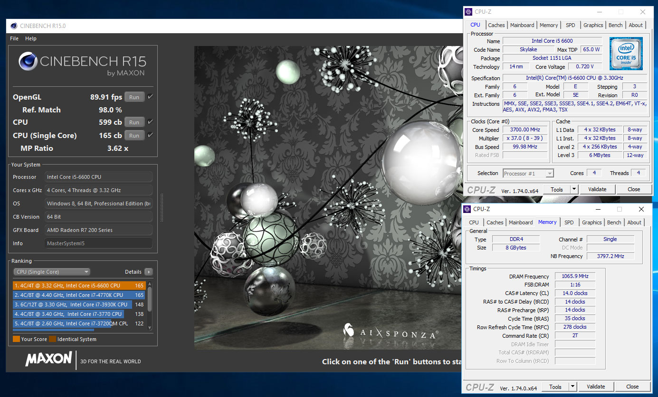658x397 pixels.
Task: Click Close button in upper CPU-Z window
Action: (634, 189)
